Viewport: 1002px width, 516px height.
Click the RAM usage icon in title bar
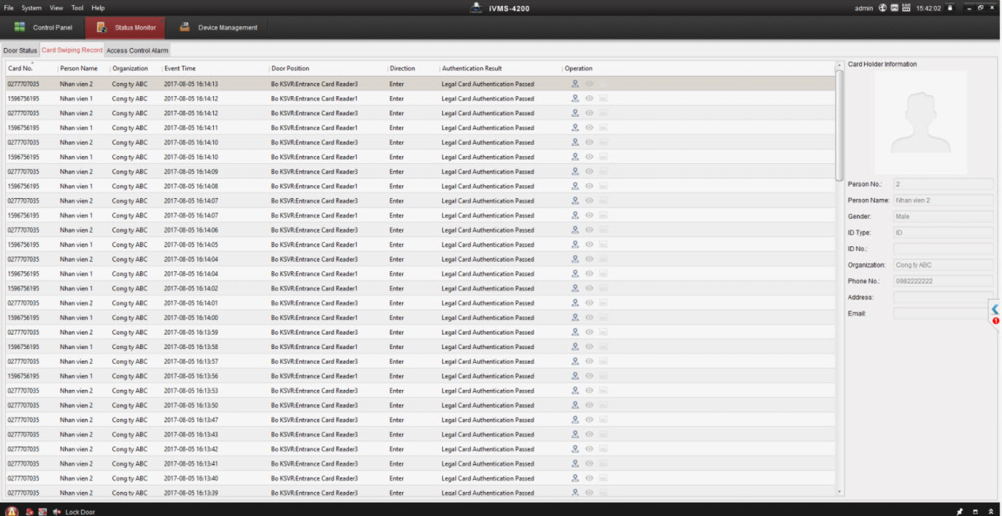click(906, 8)
